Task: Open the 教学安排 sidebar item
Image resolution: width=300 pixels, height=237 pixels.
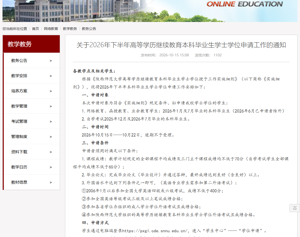Action: pyautogui.click(x=32, y=76)
